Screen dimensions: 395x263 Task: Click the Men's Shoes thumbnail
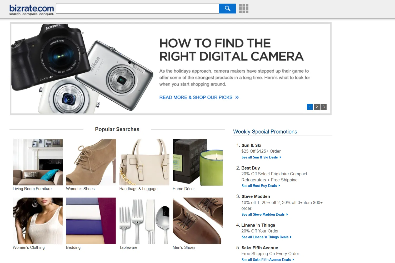point(197,221)
